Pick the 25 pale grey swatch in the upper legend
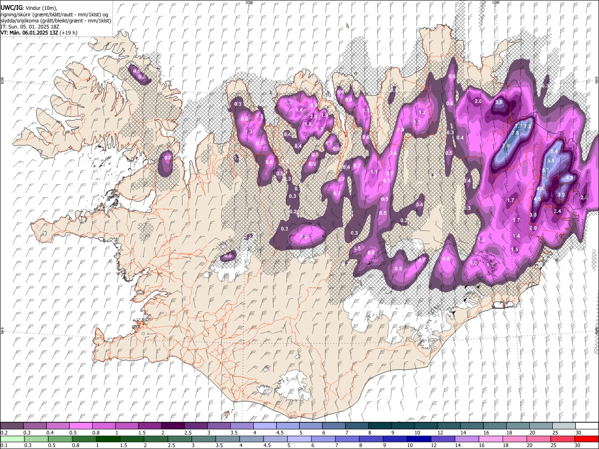 click(x=563, y=426)
